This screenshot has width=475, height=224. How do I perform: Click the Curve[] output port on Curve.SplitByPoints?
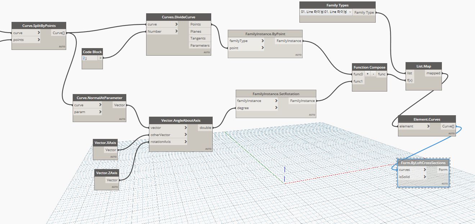[58, 33]
